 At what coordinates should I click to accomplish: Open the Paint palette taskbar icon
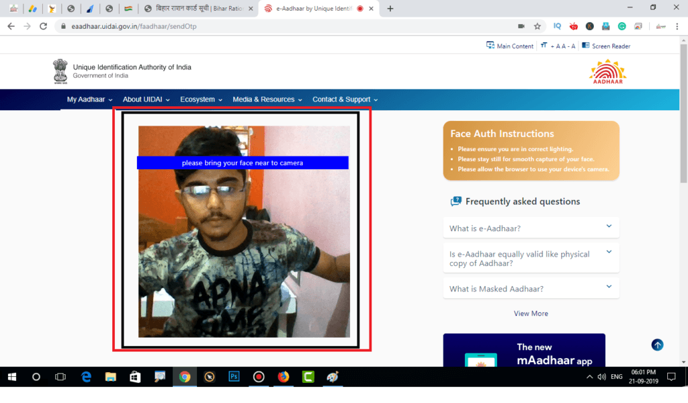coord(333,377)
